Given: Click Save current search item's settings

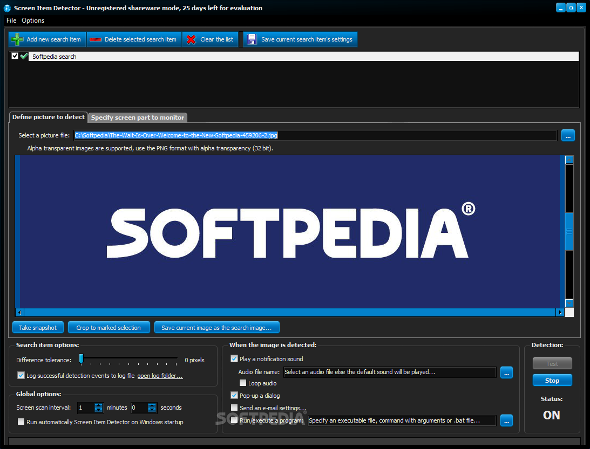Looking at the screenshot, I should [x=301, y=39].
